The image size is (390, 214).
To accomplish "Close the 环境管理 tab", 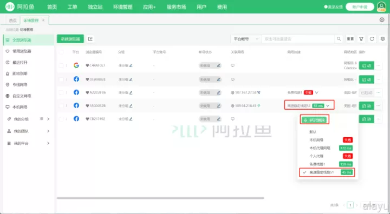I will (43, 20).
